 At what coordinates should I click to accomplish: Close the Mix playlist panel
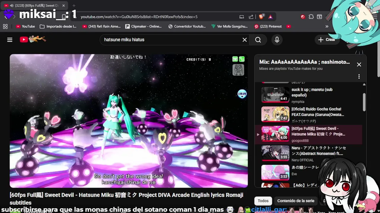pyautogui.click(x=359, y=64)
